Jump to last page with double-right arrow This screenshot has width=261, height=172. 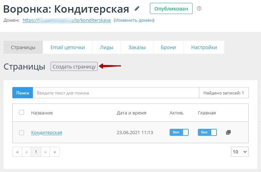54,152
